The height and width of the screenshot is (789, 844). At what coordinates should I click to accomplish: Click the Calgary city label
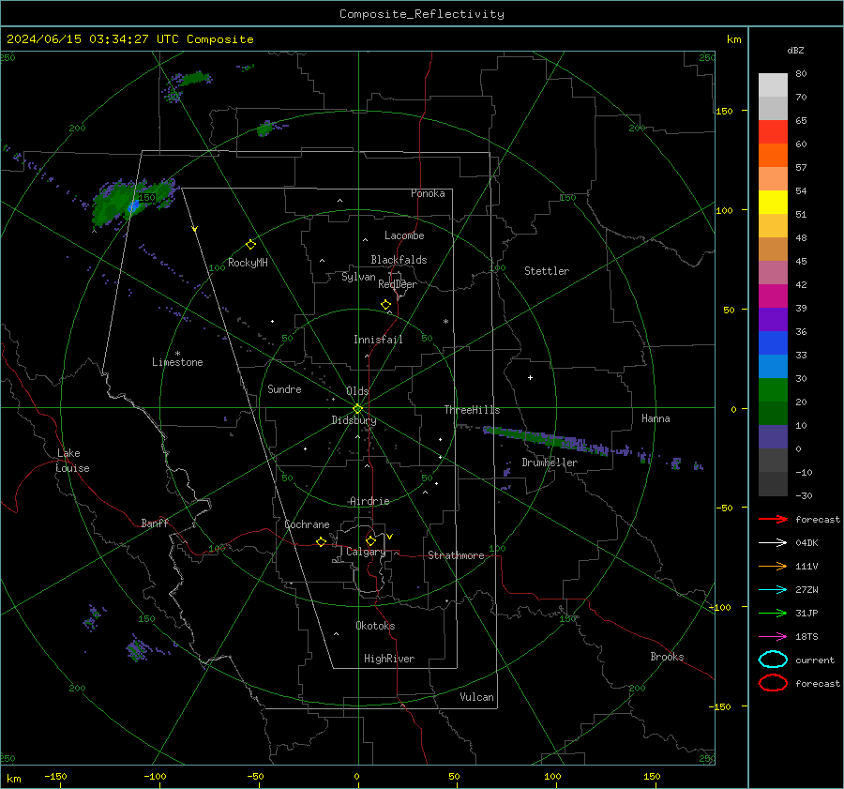click(x=366, y=552)
